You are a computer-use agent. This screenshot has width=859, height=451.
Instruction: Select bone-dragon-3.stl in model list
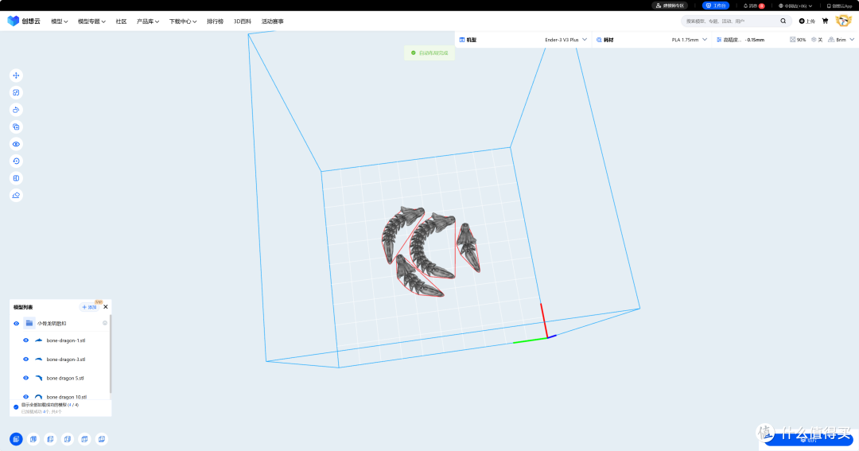(66, 360)
